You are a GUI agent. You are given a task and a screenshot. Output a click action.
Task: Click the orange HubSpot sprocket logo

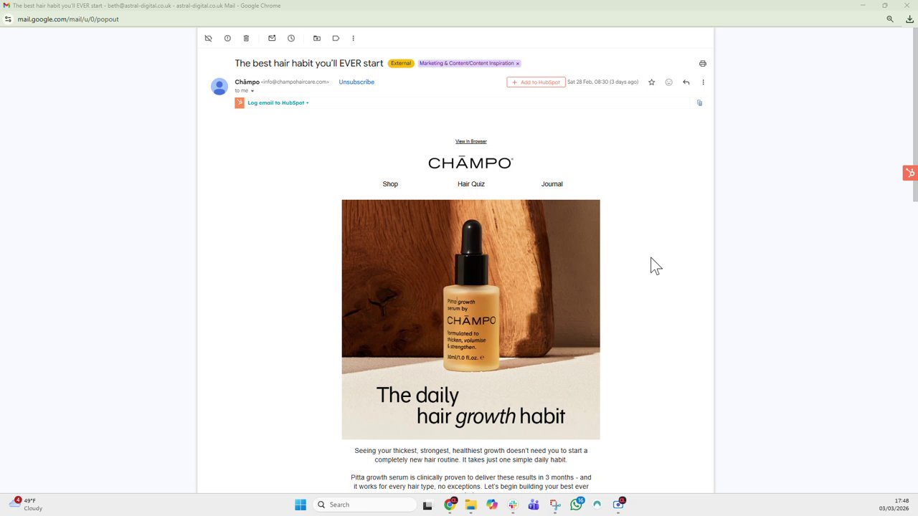[x=240, y=103]
